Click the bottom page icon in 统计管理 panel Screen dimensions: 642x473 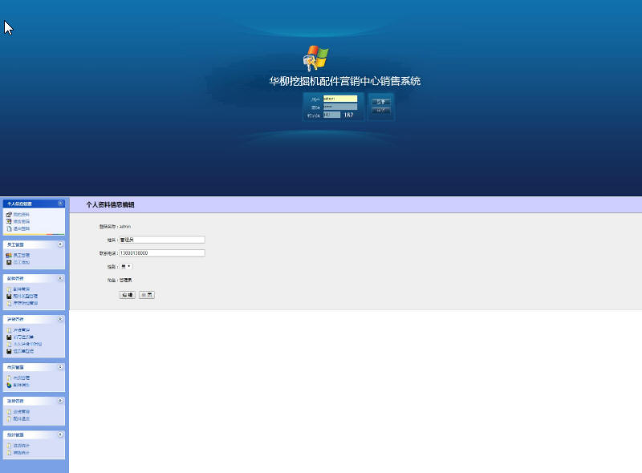point(9,453)
